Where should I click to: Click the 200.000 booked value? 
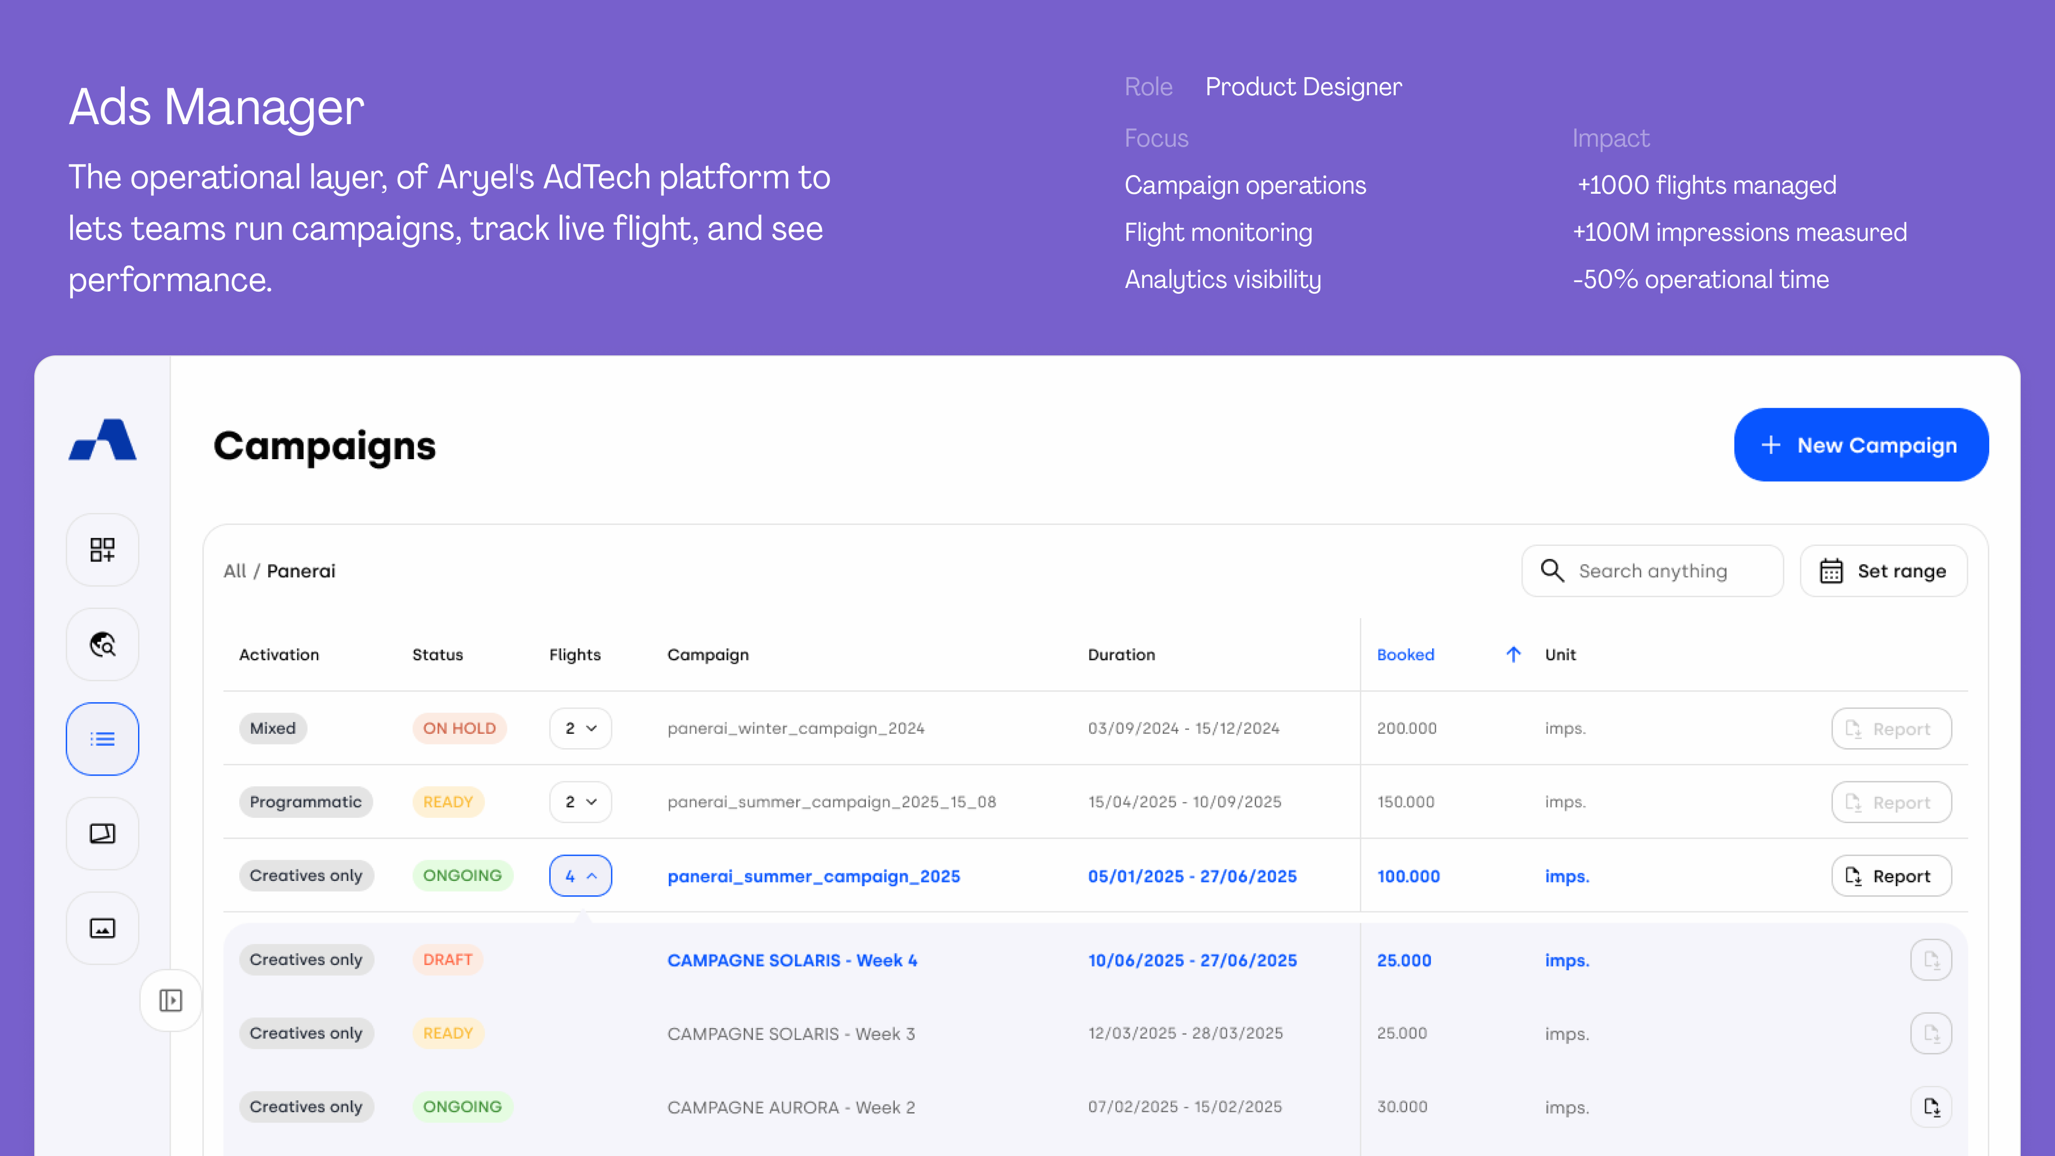point(1406,728)
